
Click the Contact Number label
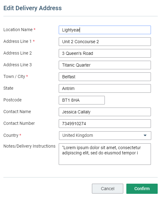[19, 123]
